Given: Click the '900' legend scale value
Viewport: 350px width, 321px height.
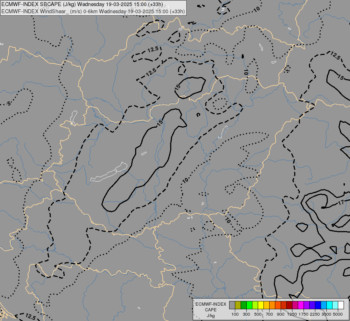Looking at the screenshot, I should click(281, 314).
